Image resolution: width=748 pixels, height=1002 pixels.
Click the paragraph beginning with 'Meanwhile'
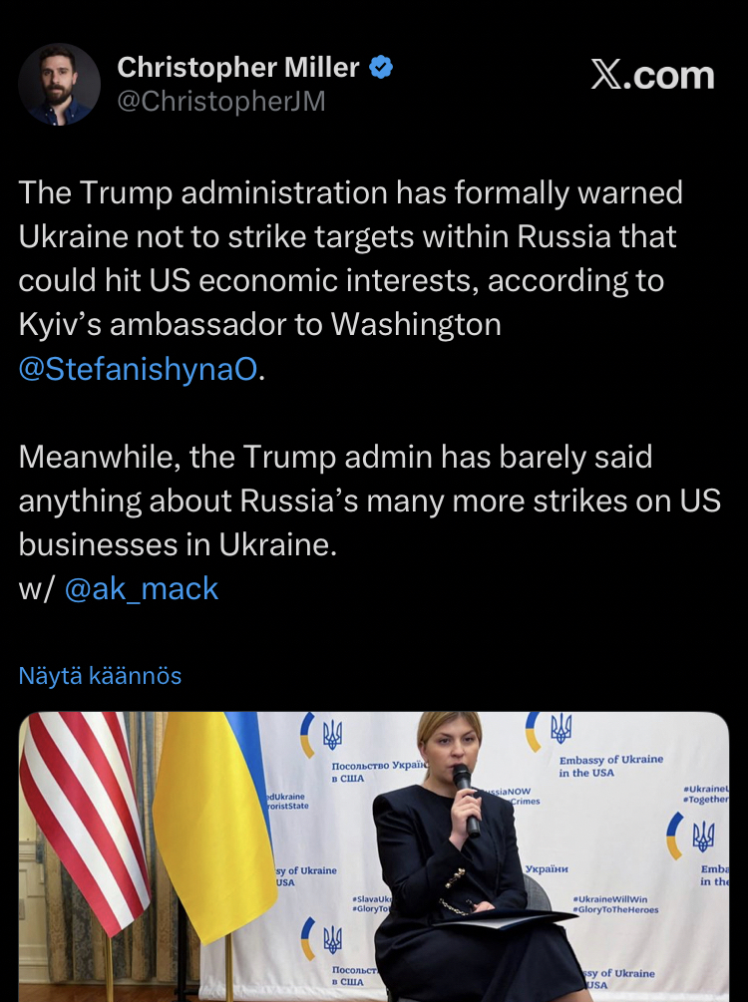[x=369, y=501]
